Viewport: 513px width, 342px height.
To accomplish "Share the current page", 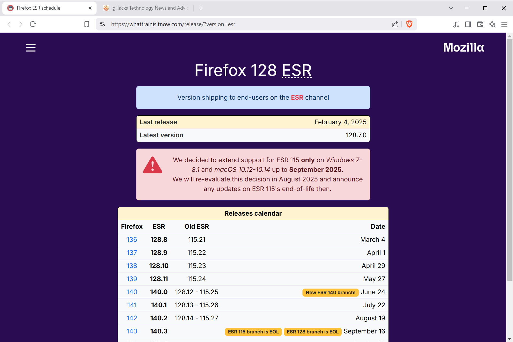I will (395, 24).
